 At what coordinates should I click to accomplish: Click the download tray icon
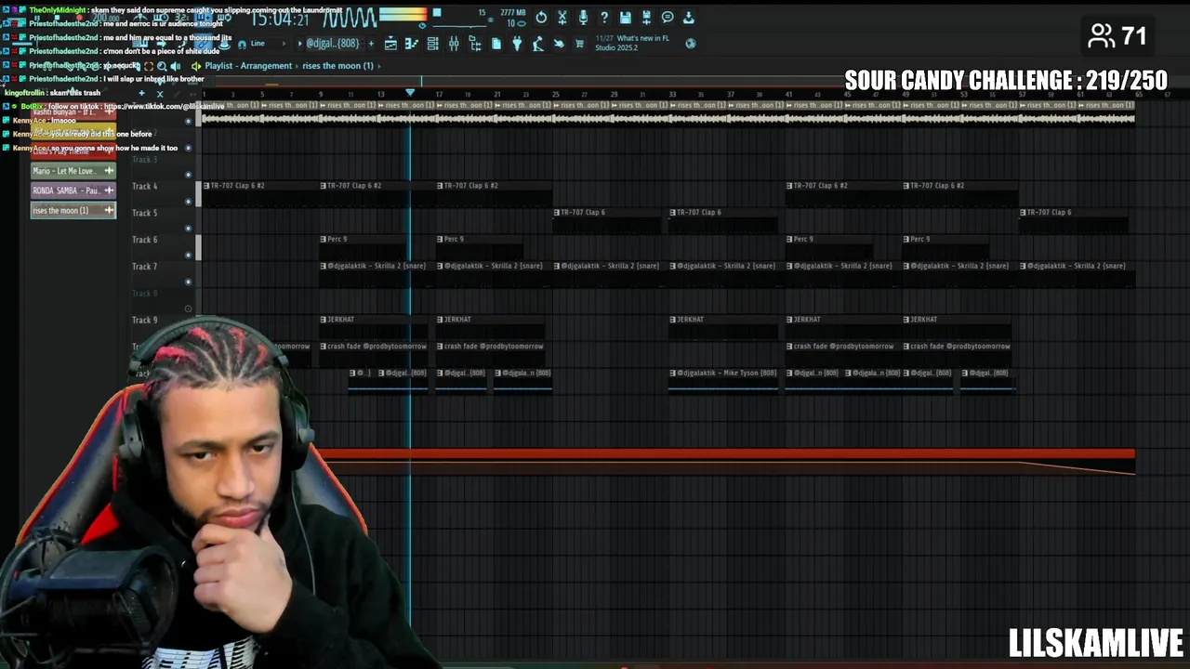coord(689,17)
